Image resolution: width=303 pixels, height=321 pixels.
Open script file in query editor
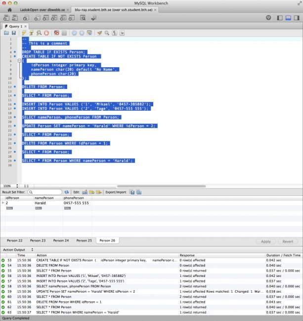pos(6,33)
